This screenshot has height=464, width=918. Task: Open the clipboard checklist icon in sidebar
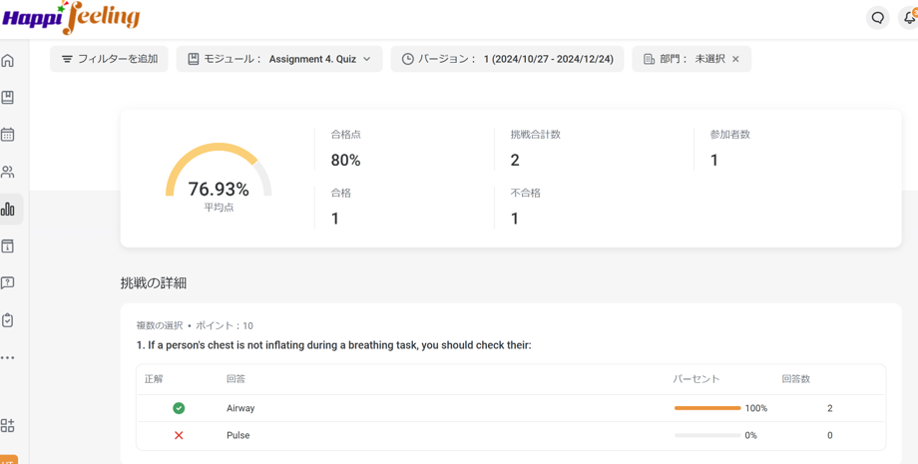pos(8,320)
